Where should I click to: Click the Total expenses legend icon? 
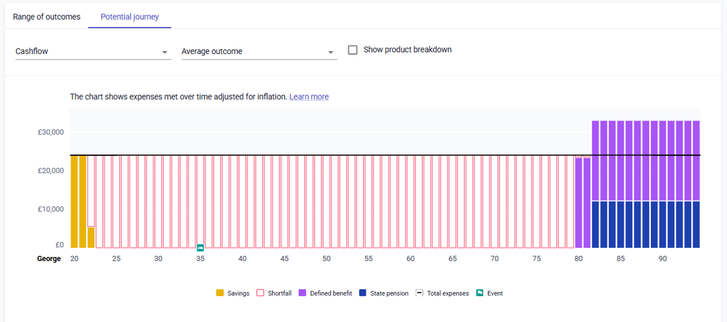[419, 293]
